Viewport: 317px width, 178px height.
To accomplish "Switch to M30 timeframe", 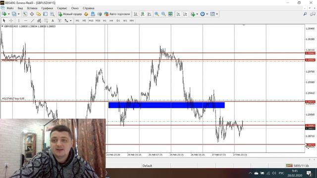I will (x=98, y=21).
